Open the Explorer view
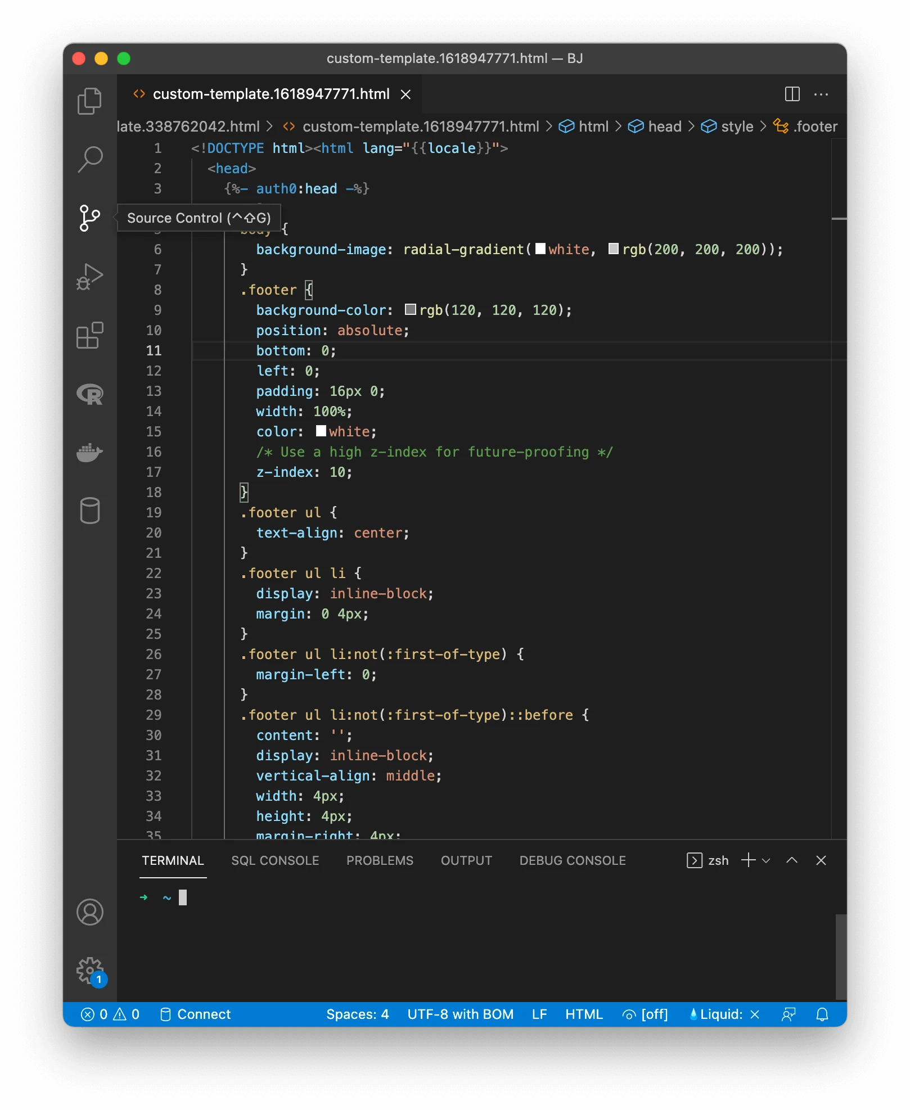Screen dimensions: 910x1110 click(89, 101)
